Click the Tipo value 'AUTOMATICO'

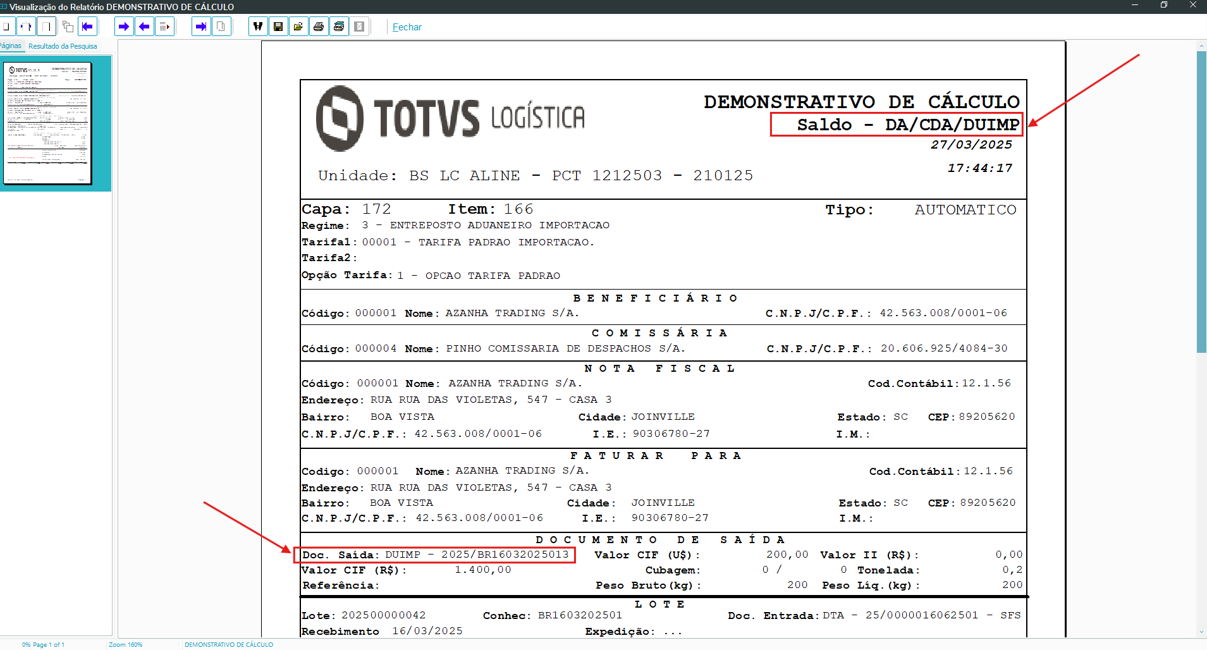click(x=965, y=210)
